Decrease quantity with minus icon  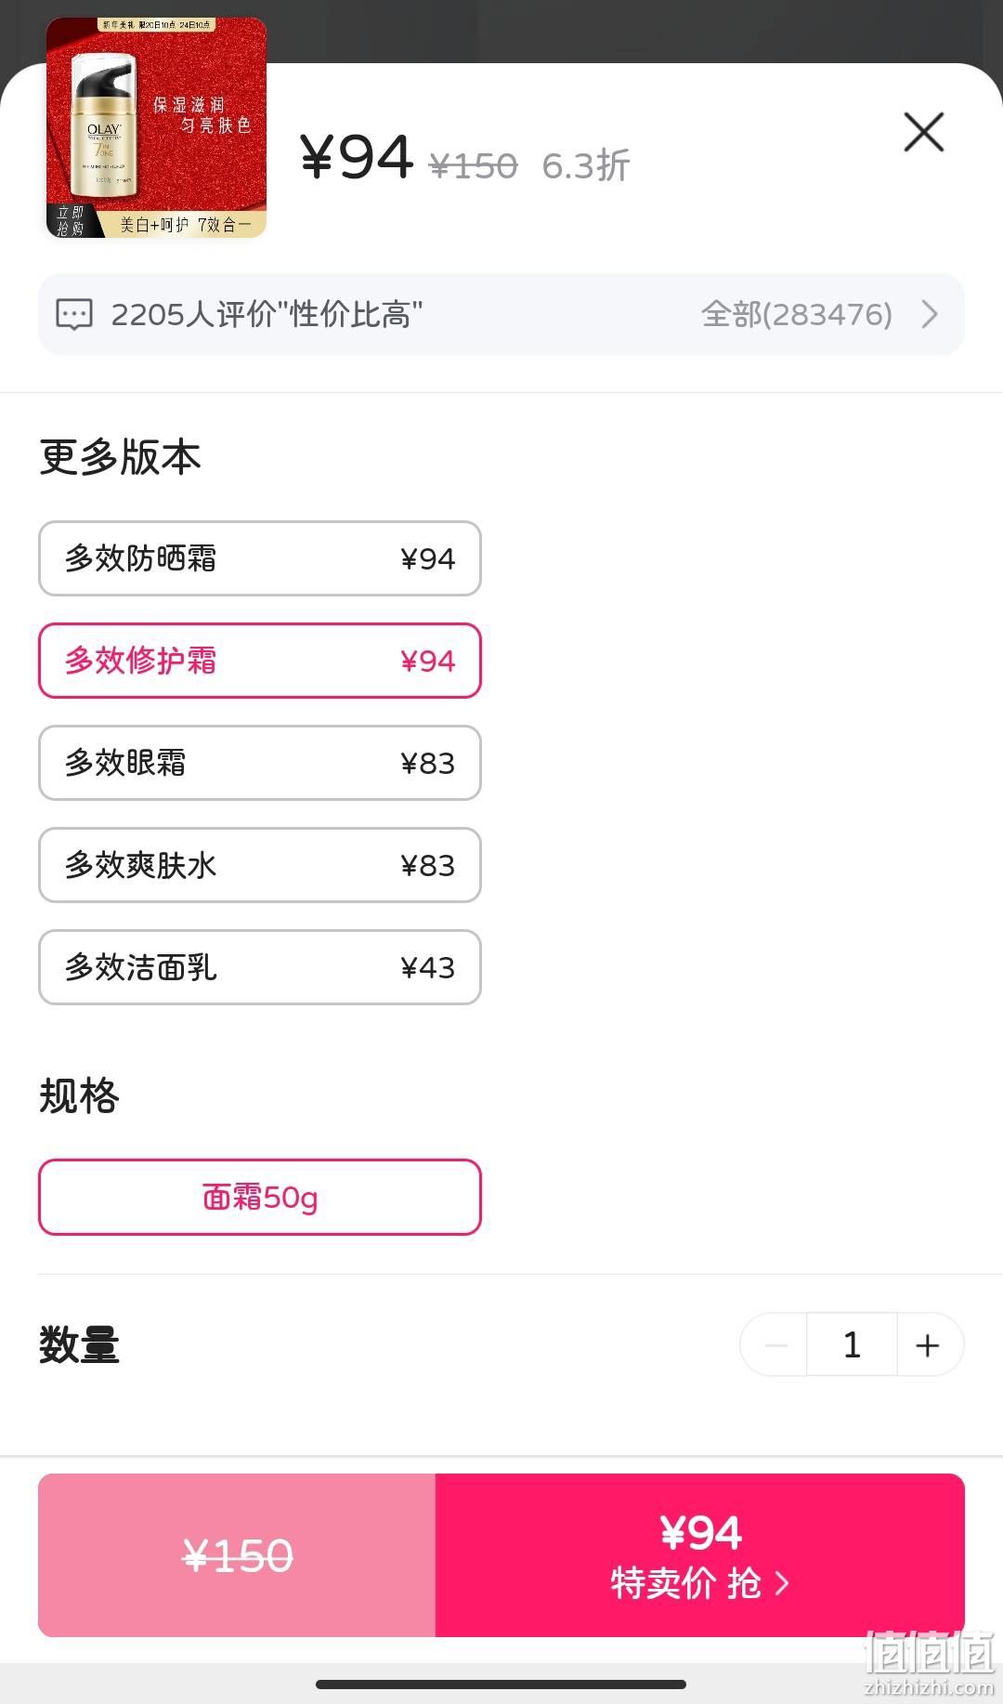point(775,1344)
